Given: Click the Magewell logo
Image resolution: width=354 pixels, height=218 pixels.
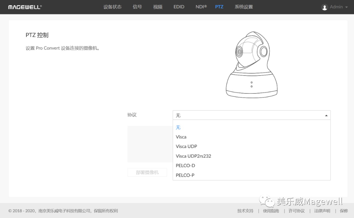Looking at the screenshot, I should click(x=25, y=7).
